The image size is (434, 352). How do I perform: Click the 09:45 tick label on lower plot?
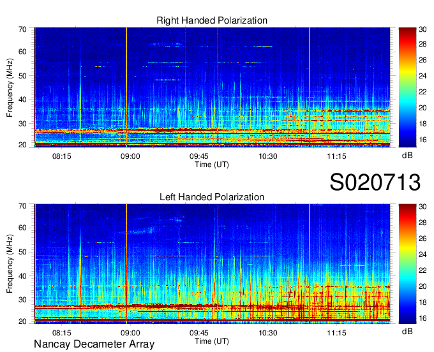coord(198,333)
